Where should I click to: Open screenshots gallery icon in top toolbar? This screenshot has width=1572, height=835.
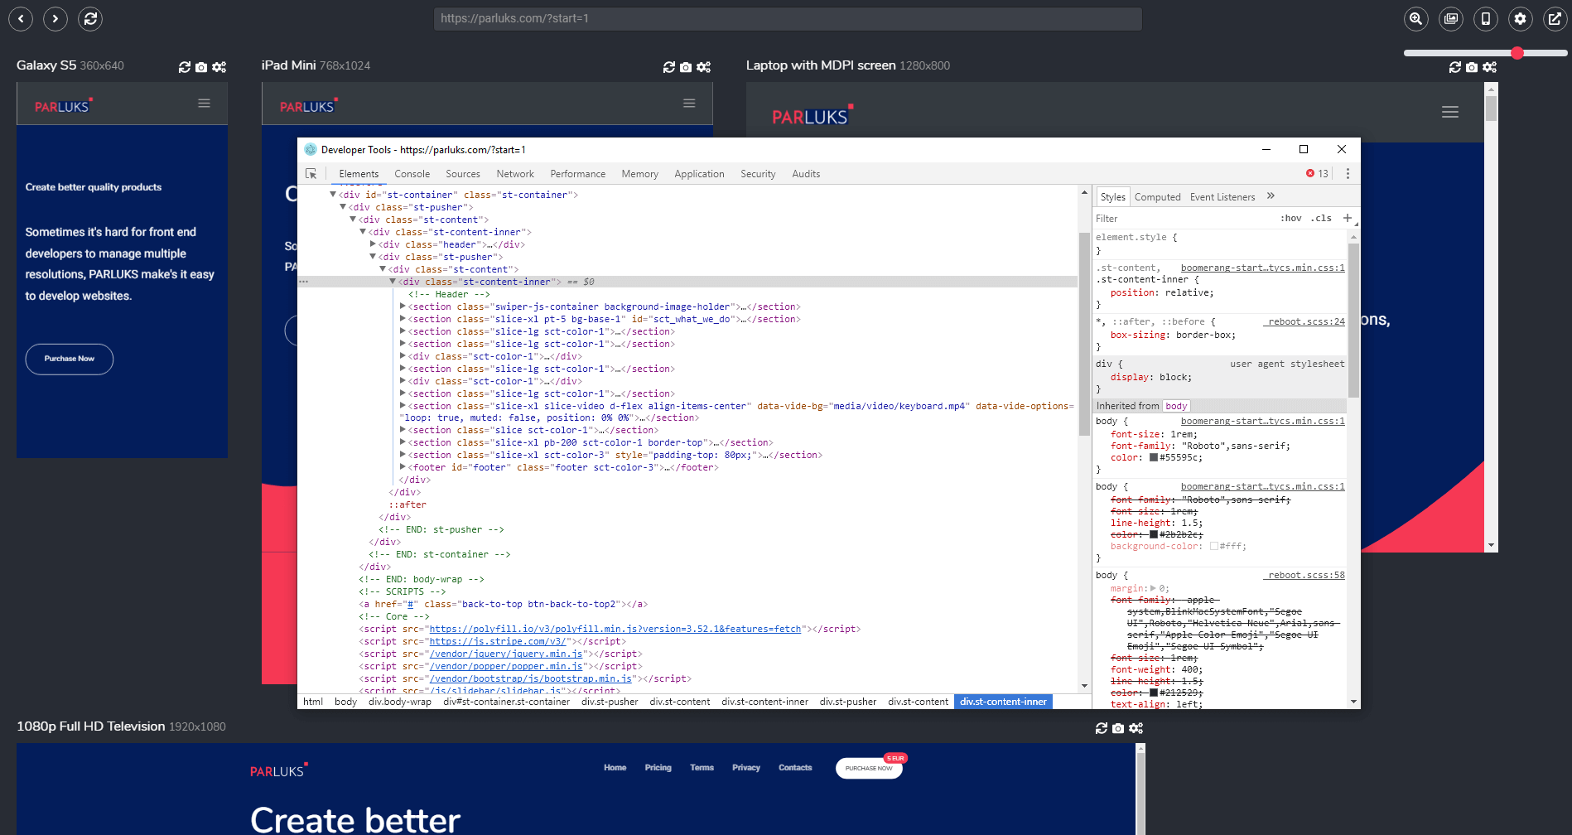[x=1451, y=18]
